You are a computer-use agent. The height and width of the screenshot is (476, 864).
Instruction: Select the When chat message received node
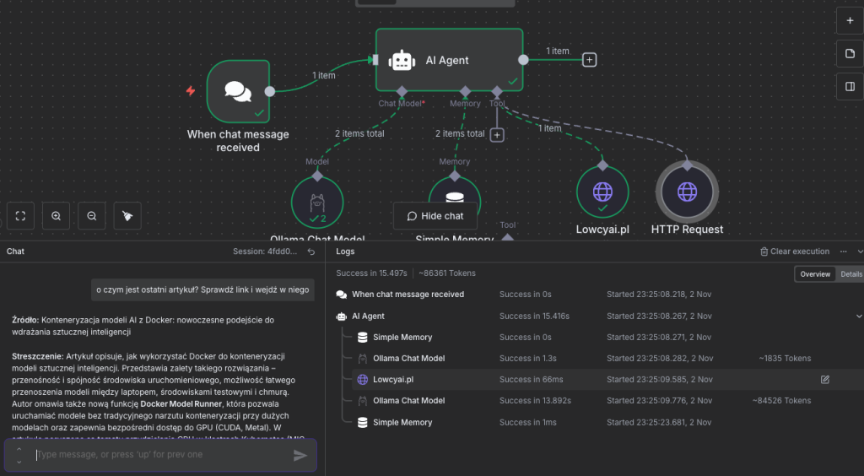coord(237,91)
